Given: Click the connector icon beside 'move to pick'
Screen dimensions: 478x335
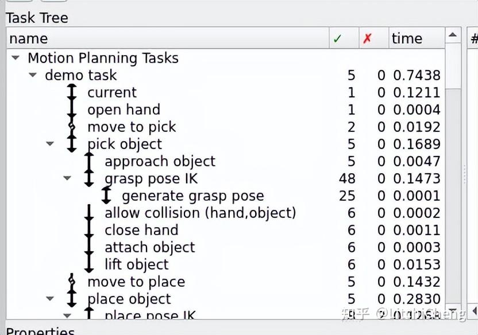Looking at the screenshot, I should coord(72,127).
